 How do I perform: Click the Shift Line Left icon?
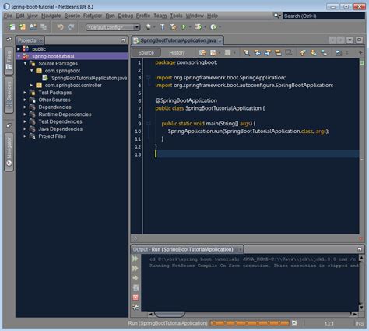point(338,52)
